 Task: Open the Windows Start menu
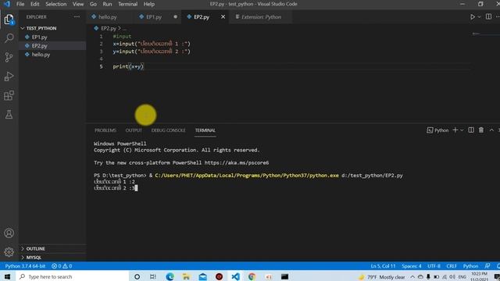7,276
